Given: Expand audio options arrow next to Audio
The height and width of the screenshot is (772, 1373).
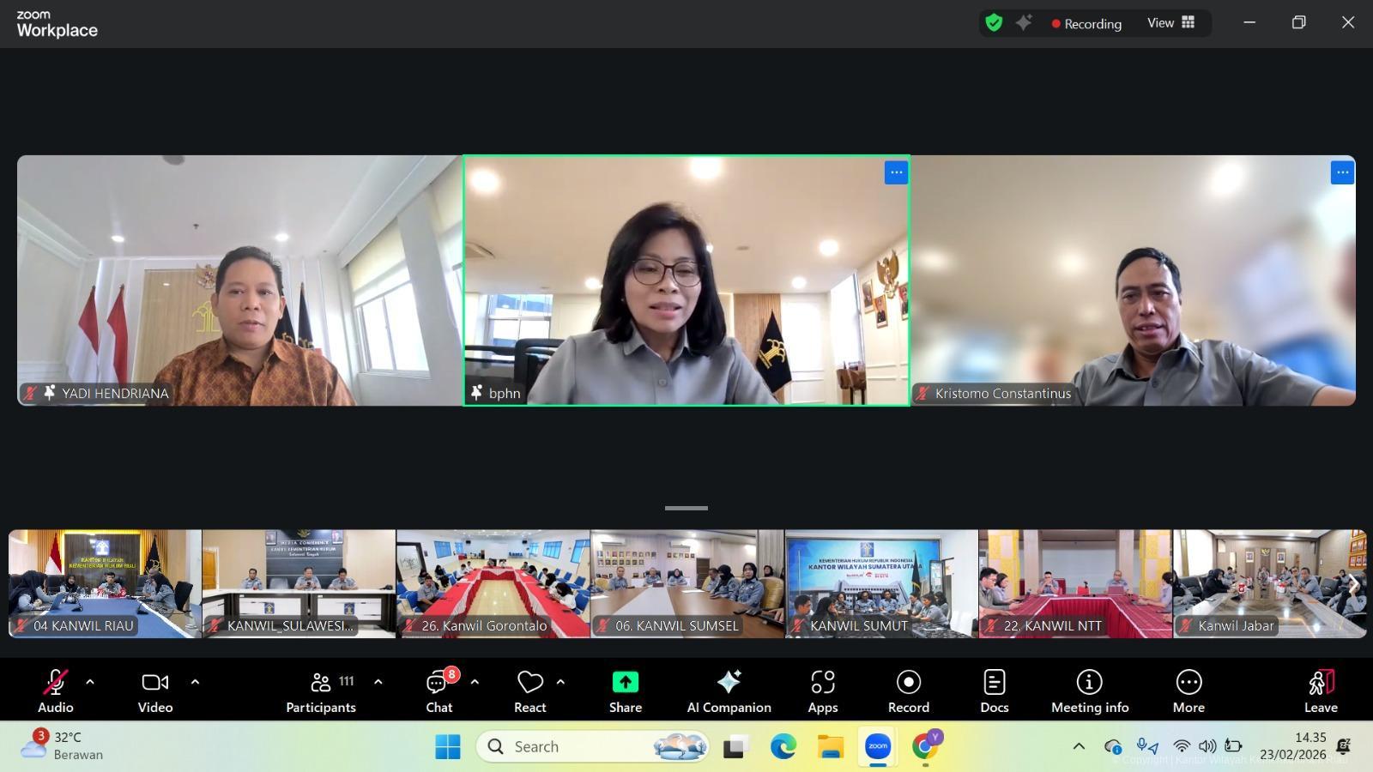Looking at the screenshot, I should [90, 682].
